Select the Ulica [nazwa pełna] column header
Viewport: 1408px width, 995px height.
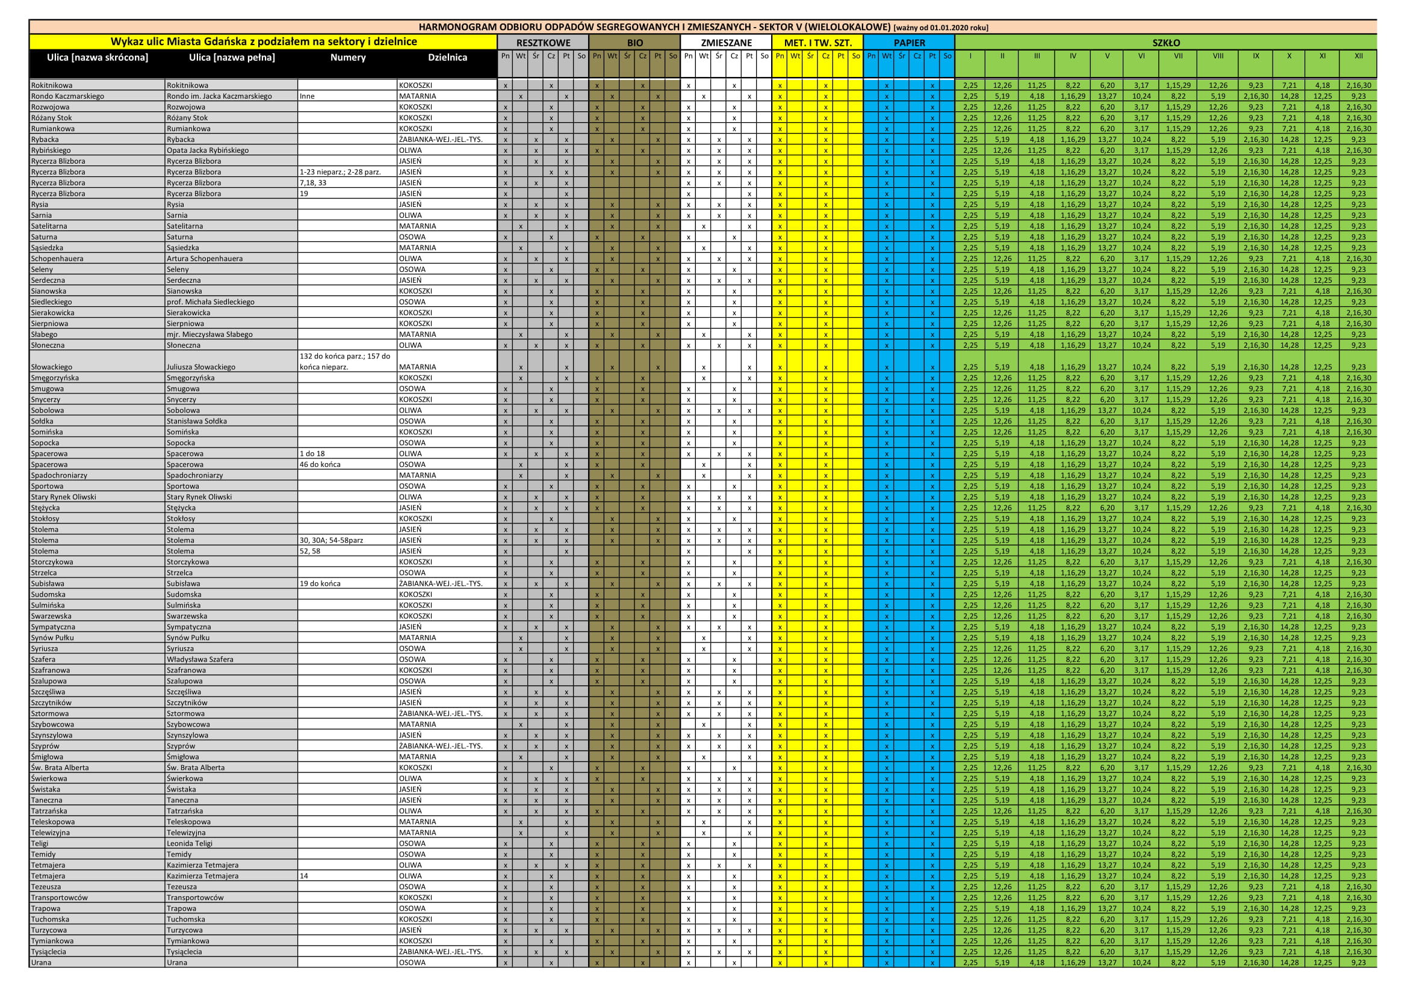click(232, 58)
